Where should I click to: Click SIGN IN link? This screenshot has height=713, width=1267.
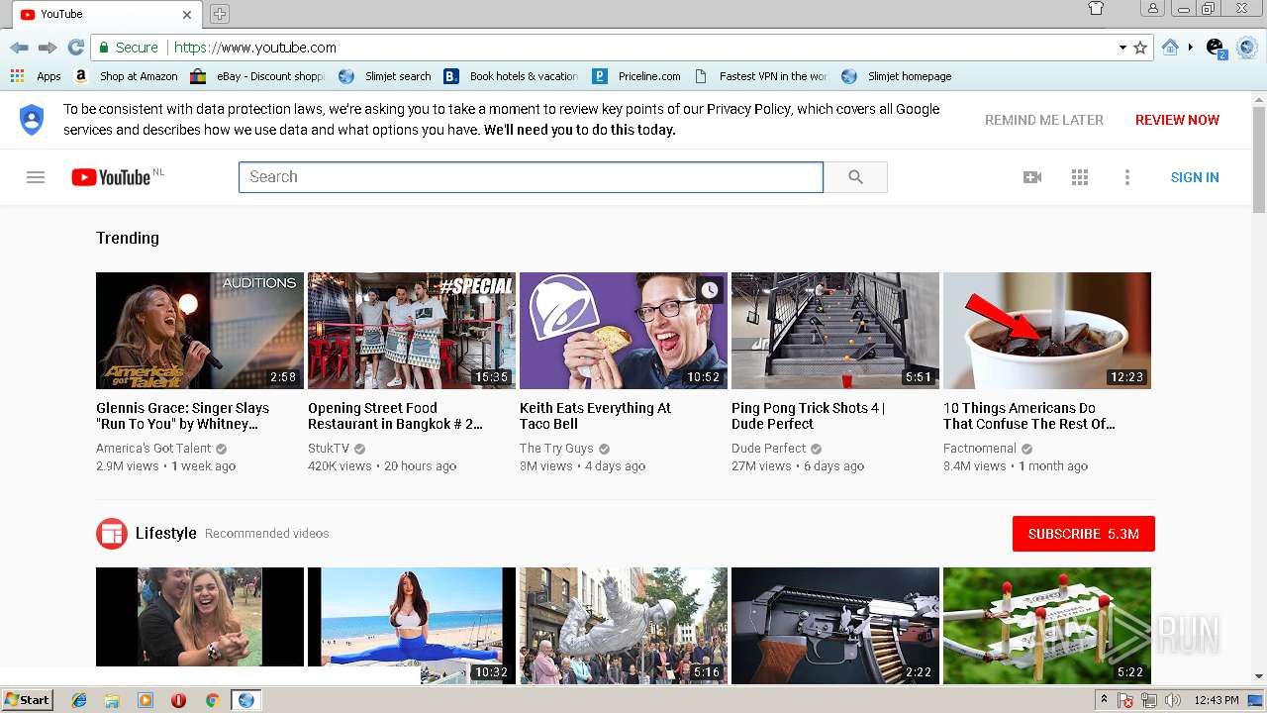point(1194,177)
